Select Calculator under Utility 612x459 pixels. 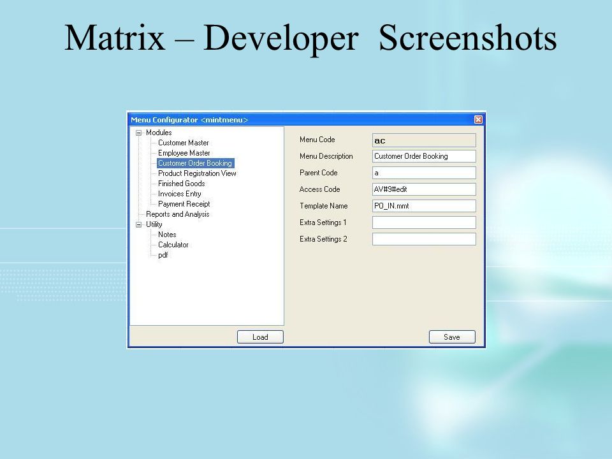click(173, 245)
